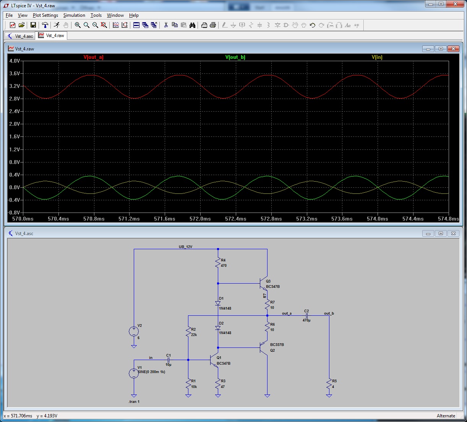The height and width of the screenshot is (422, 467).
Task: Save the file with the floppy disk icon
Action: (33, 25)
